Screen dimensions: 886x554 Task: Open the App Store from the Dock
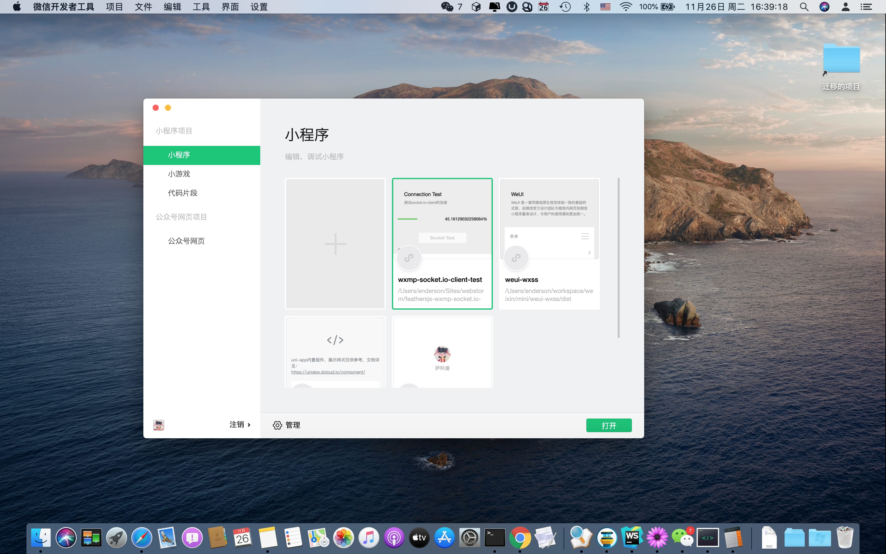pos(445,537)
